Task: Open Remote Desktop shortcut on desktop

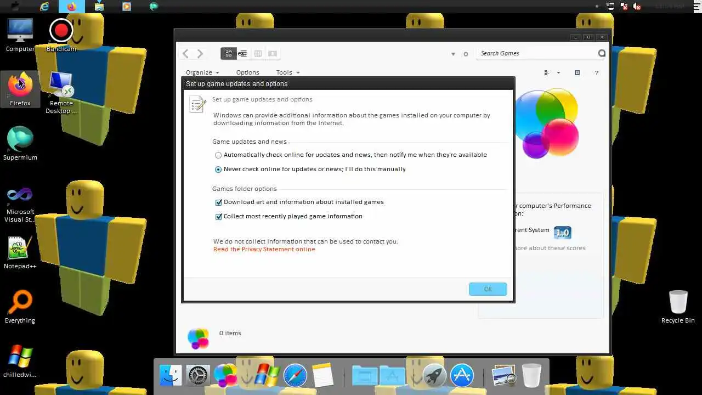Action: [61, 93]
